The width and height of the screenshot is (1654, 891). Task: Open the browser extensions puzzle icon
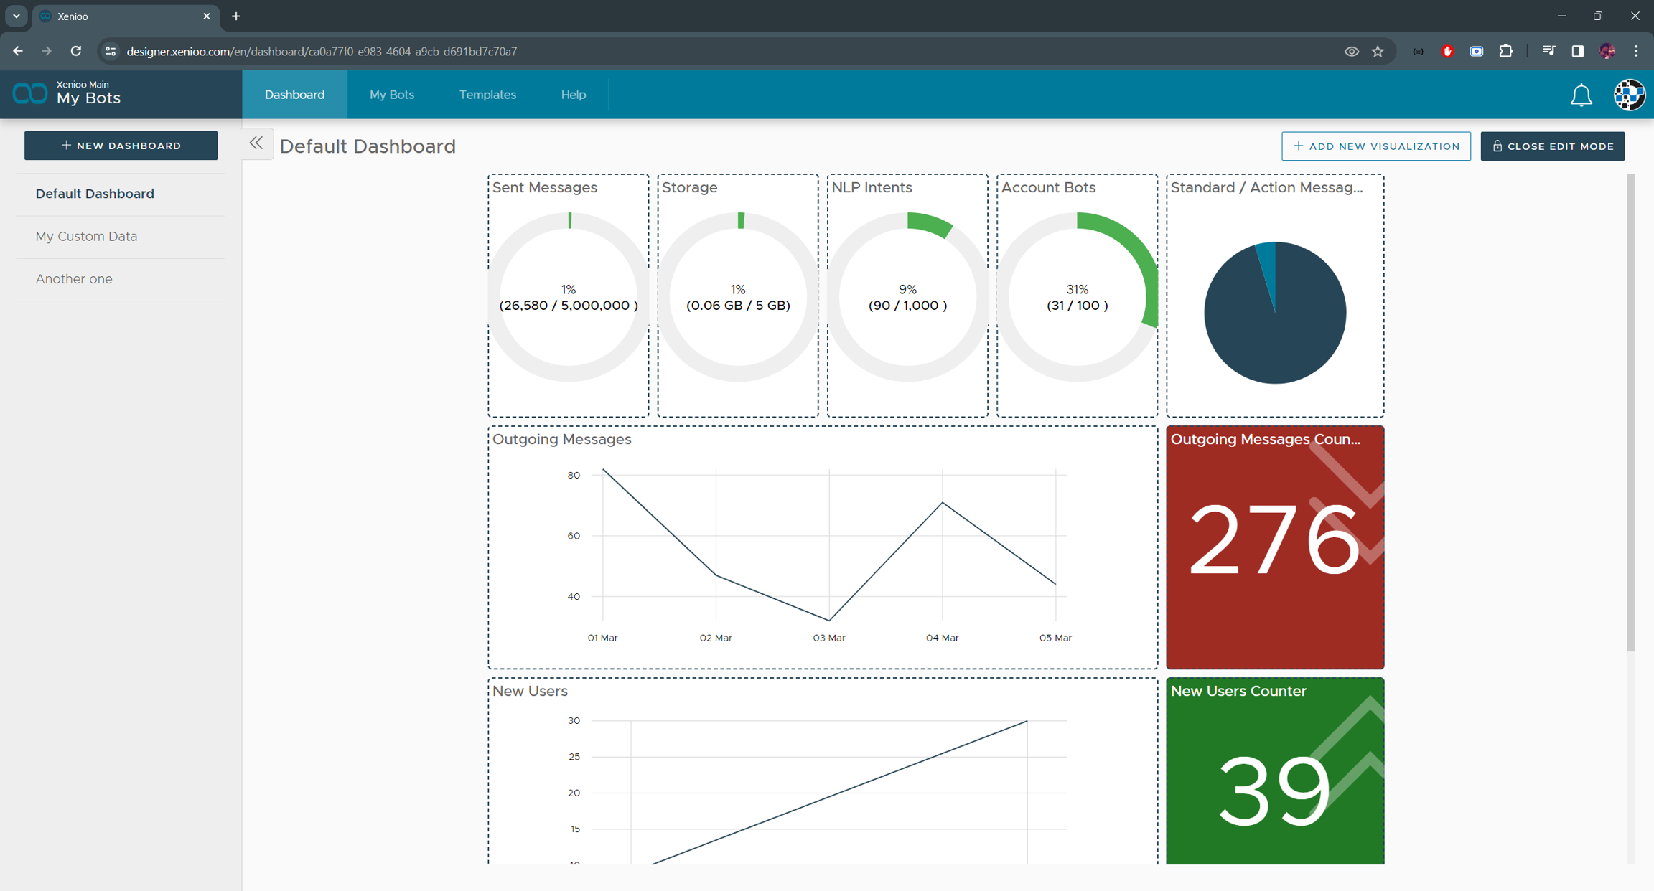pos(1506,51)
